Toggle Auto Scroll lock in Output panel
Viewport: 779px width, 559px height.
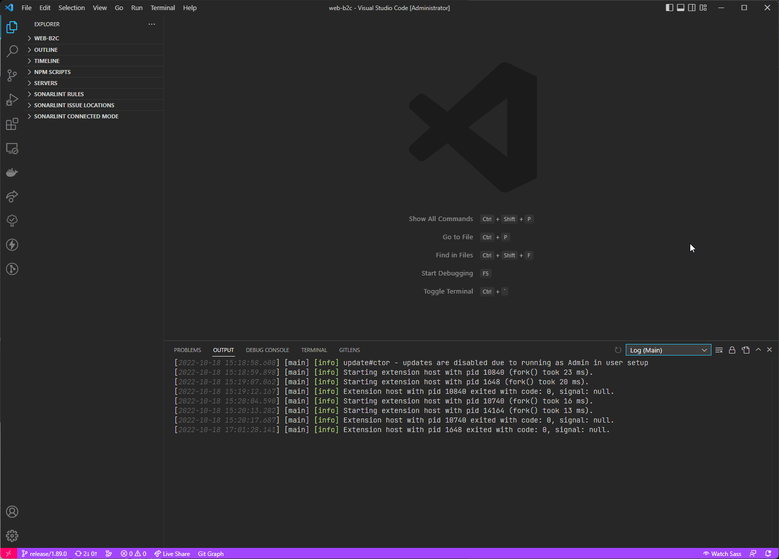[x=732, y=350]
